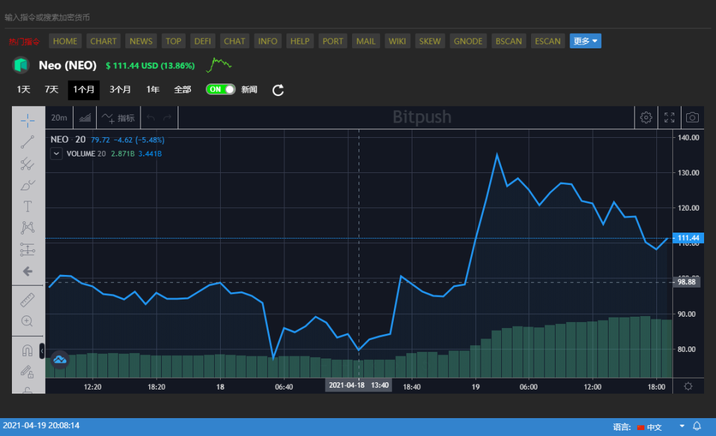Select the brush drawing tool
Image resolution: width=716 pixels, height=436 pixels.
coord(27,185)
